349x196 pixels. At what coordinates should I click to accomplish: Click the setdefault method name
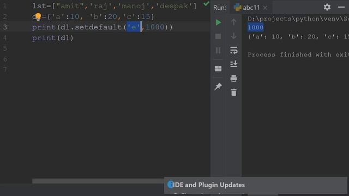click(98, 27)
